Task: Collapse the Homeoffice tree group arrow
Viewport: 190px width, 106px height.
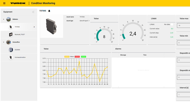Action: (4, 42)
